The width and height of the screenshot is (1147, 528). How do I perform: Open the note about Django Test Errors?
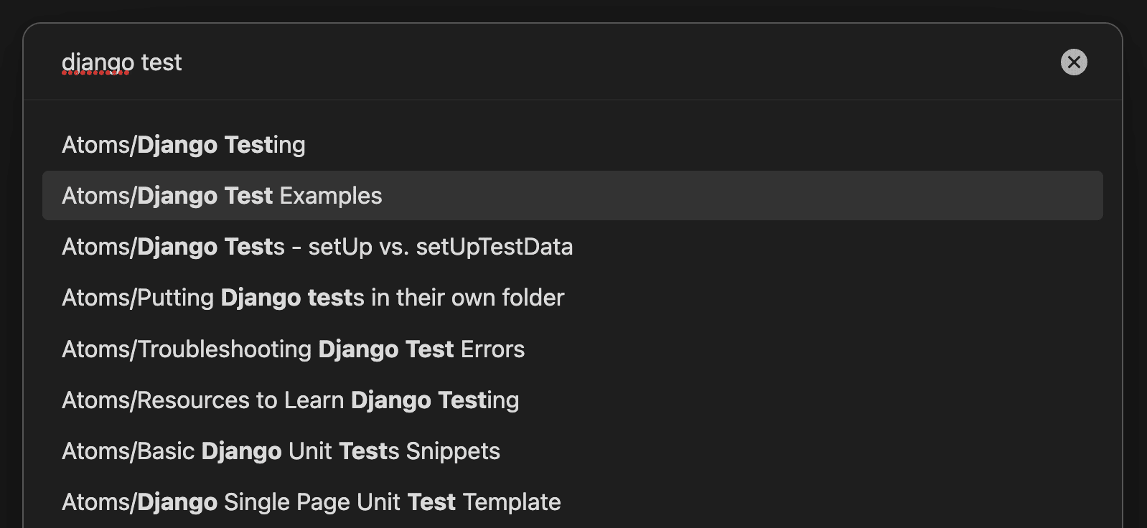pos(293,349)
